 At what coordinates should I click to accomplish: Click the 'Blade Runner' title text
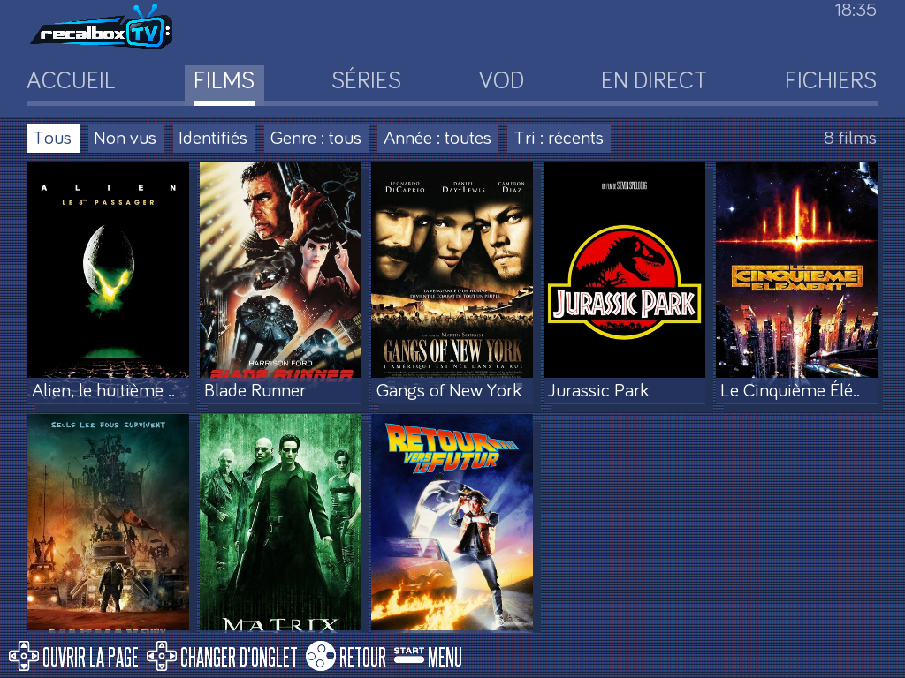[x=255, y=391]
